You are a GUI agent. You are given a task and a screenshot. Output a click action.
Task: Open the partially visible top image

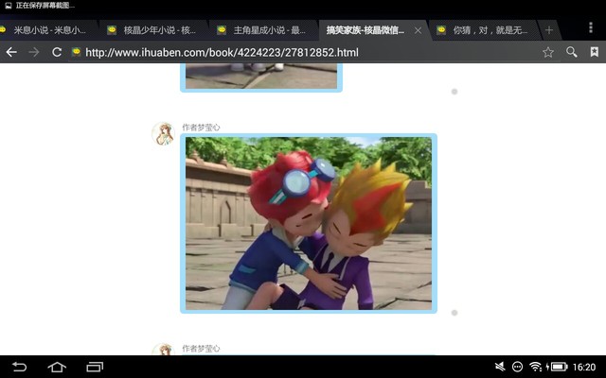coord(261,77)
